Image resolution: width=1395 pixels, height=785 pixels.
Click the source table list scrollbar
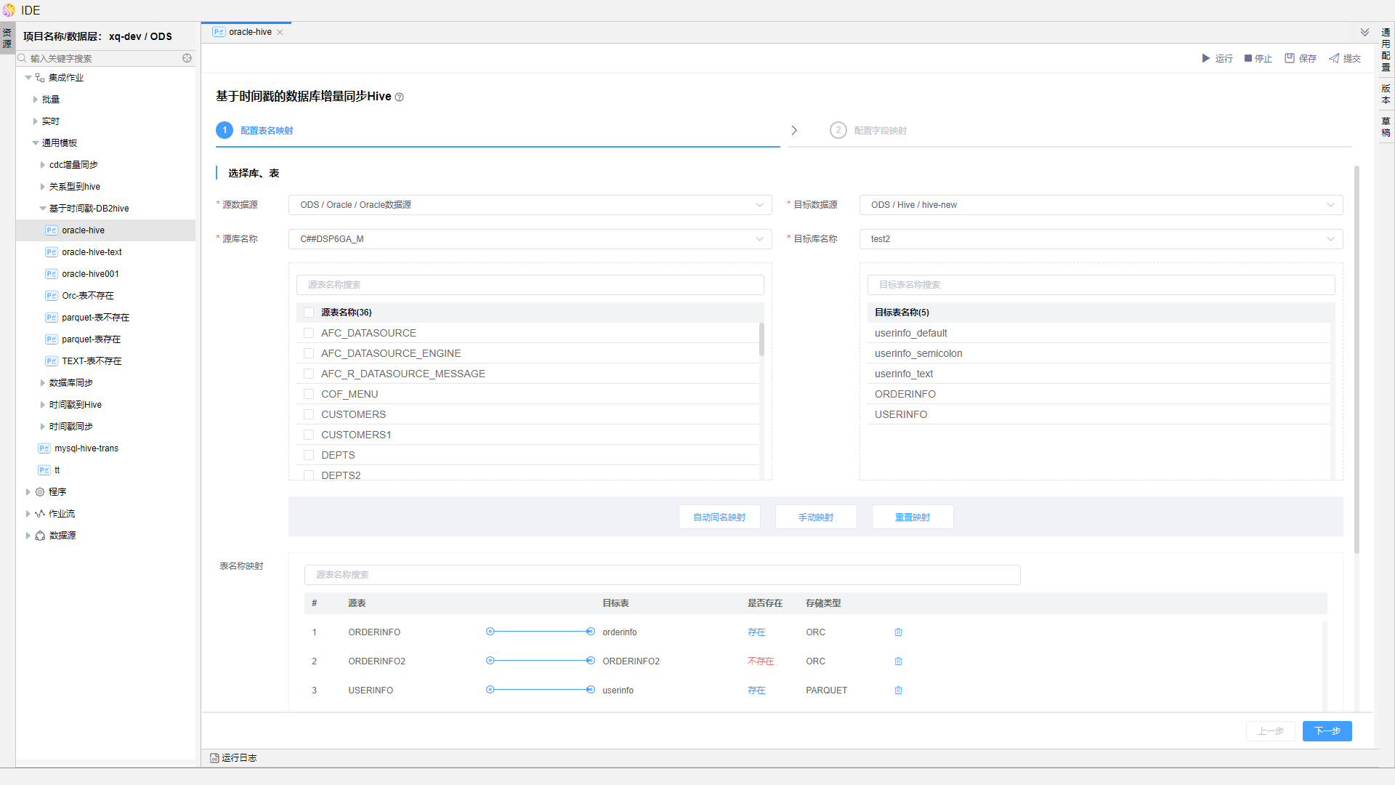[x=761, y=340]
